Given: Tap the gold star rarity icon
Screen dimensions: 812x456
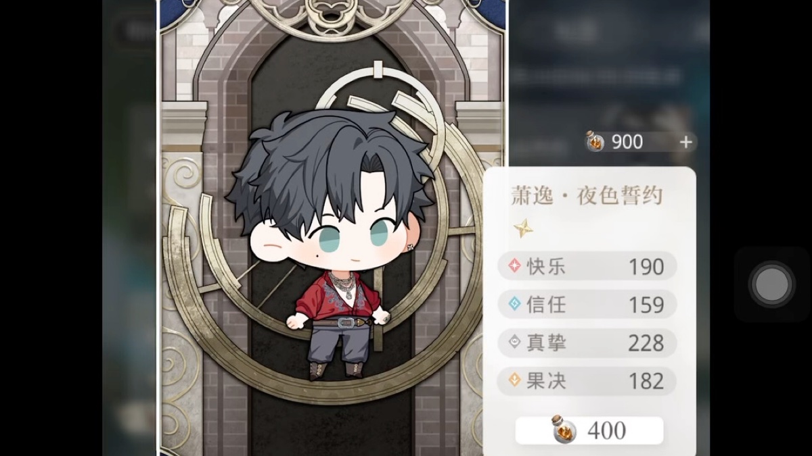Looking at the screenshot, I should (522, 228).
